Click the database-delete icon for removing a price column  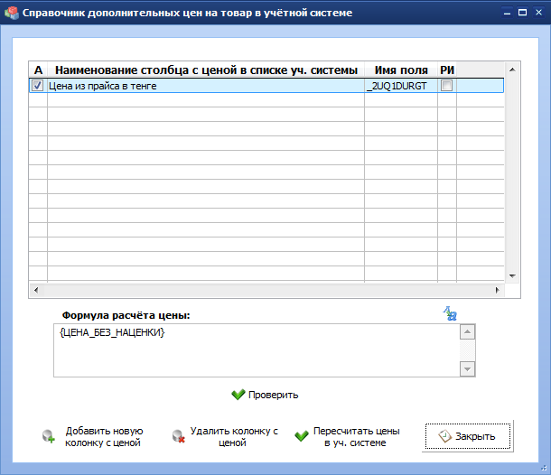[179, 436]
